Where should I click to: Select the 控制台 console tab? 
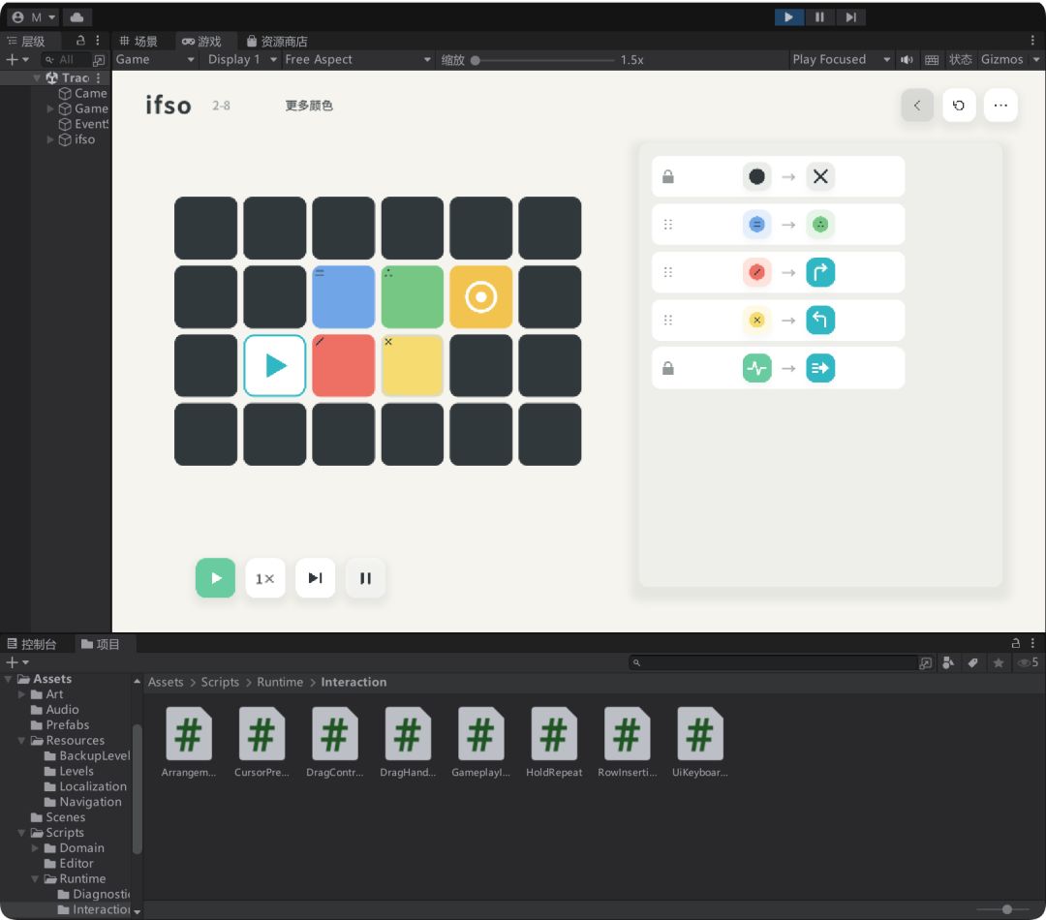point(32,644)
